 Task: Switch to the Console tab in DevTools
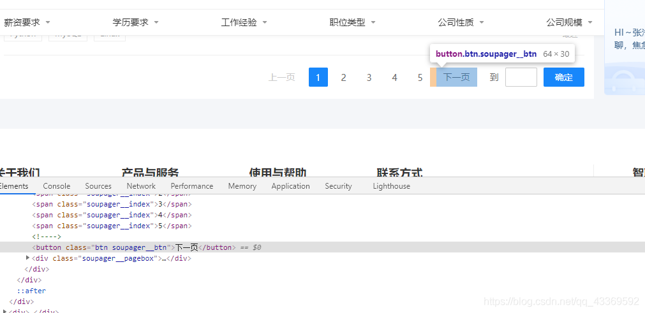pyautogui.click(x=57, y=186)
